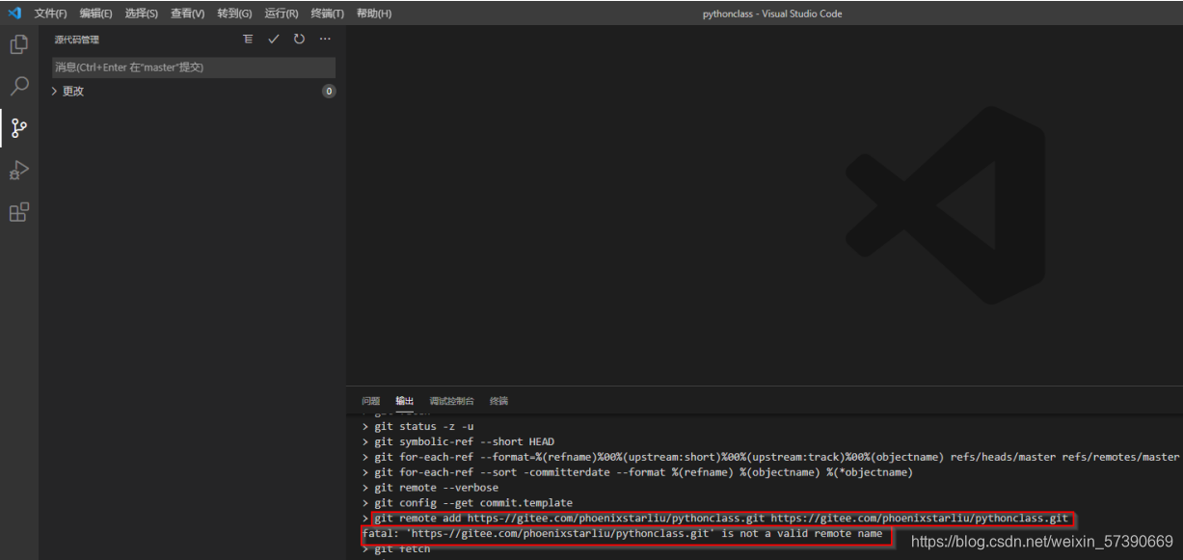
Task: Click the window title 'pythonclass - Visual Studio Code'
Action: click(x=773, y=13)
